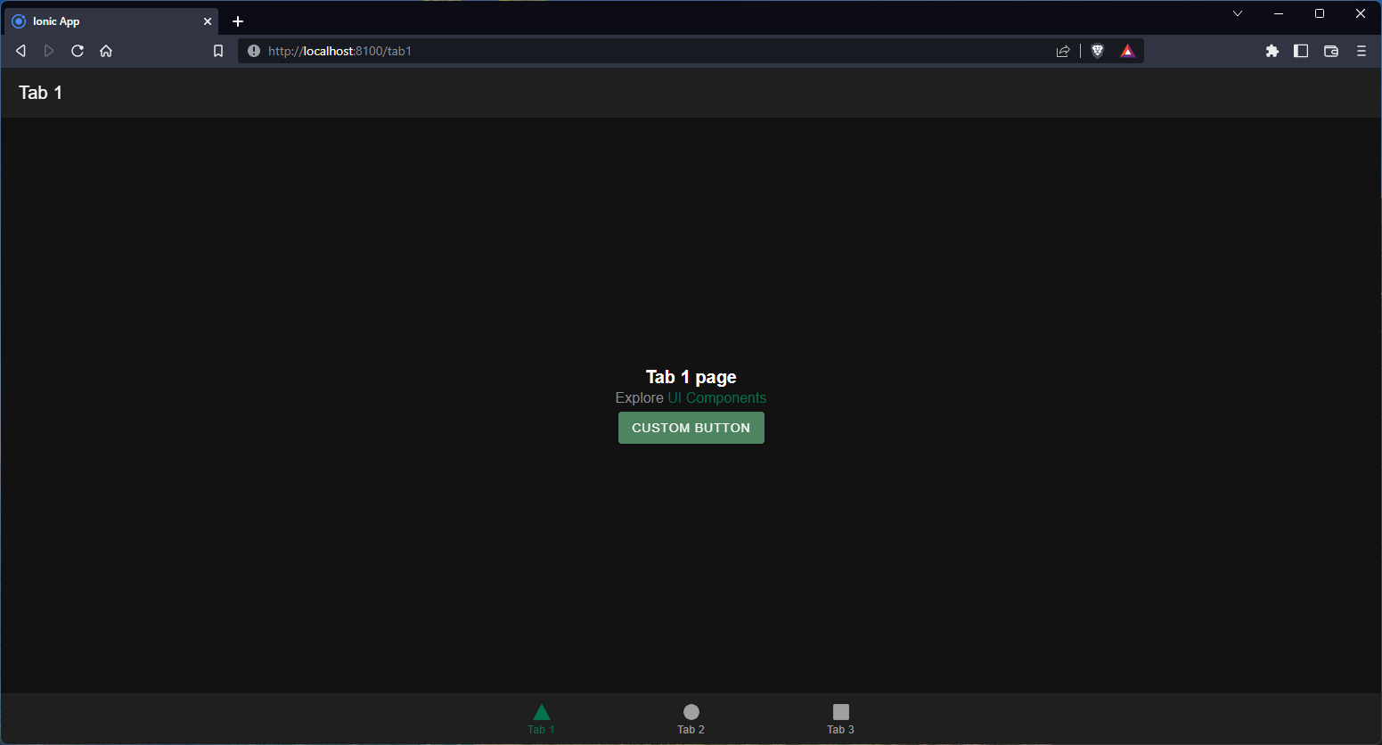Open the browser home page
The height and width of the screenshot is (745, 1382).
tap(106, 51)
